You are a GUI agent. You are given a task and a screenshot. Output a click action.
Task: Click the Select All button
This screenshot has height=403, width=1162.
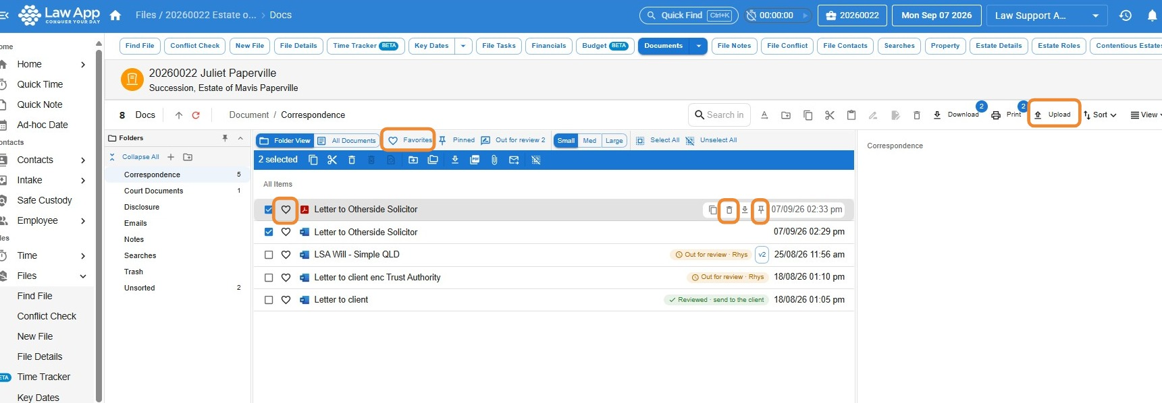[x=658, y=140]
